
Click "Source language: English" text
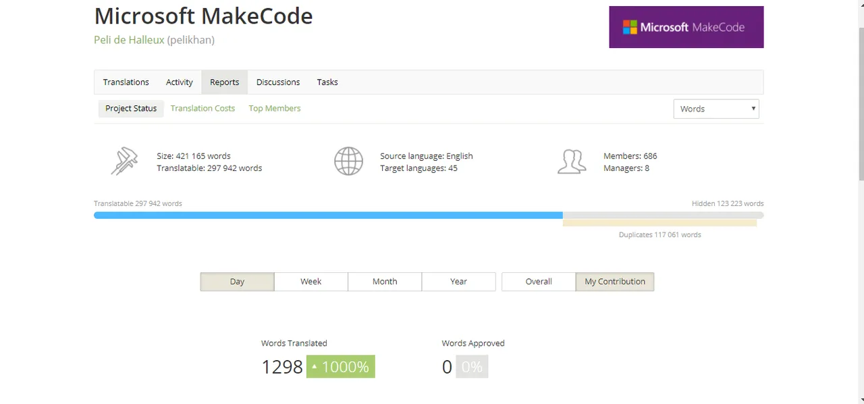[x=427, y=156]
